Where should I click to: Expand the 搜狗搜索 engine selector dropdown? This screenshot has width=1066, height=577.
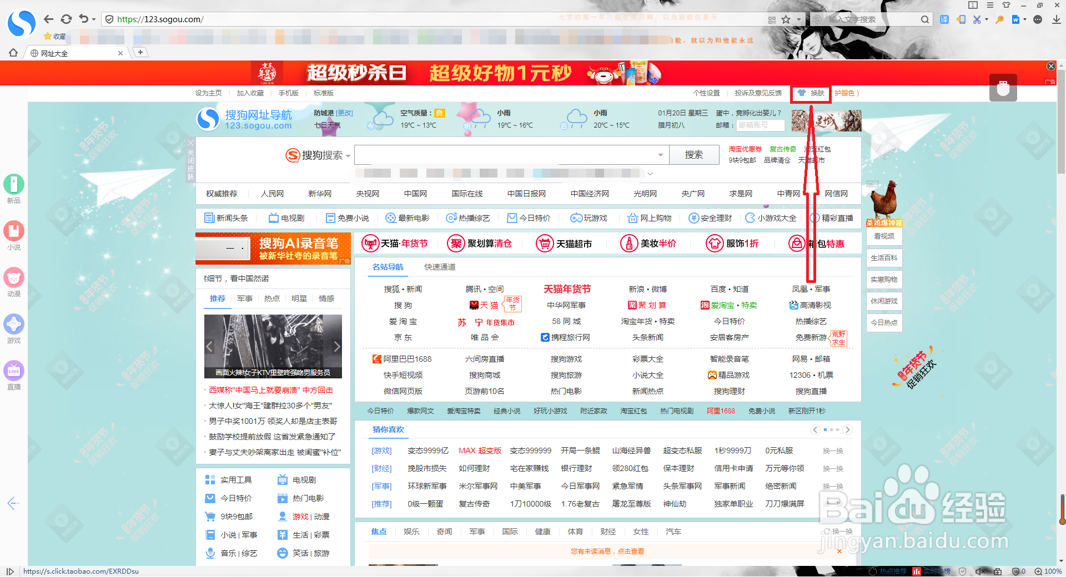[348, 156]
